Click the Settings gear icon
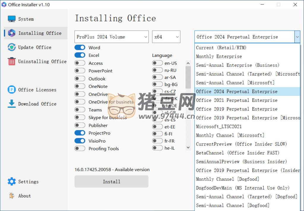Screen dimensions: 304x211 [12, 182]
